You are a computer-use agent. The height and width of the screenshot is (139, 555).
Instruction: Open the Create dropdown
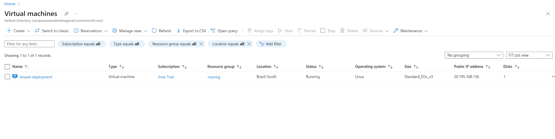pyautogui.click(x=19, y=31)
